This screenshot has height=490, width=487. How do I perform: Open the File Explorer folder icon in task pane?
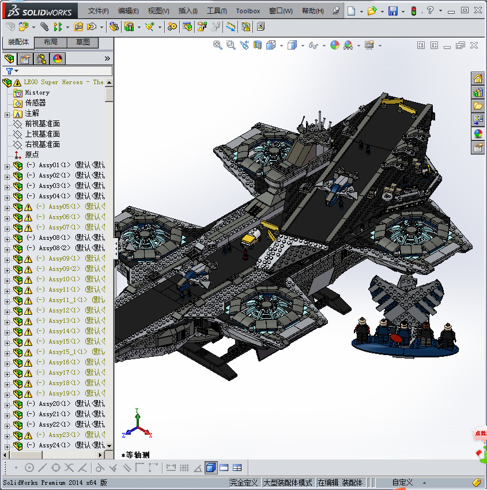pyautogui.click(x=478, y=106)
